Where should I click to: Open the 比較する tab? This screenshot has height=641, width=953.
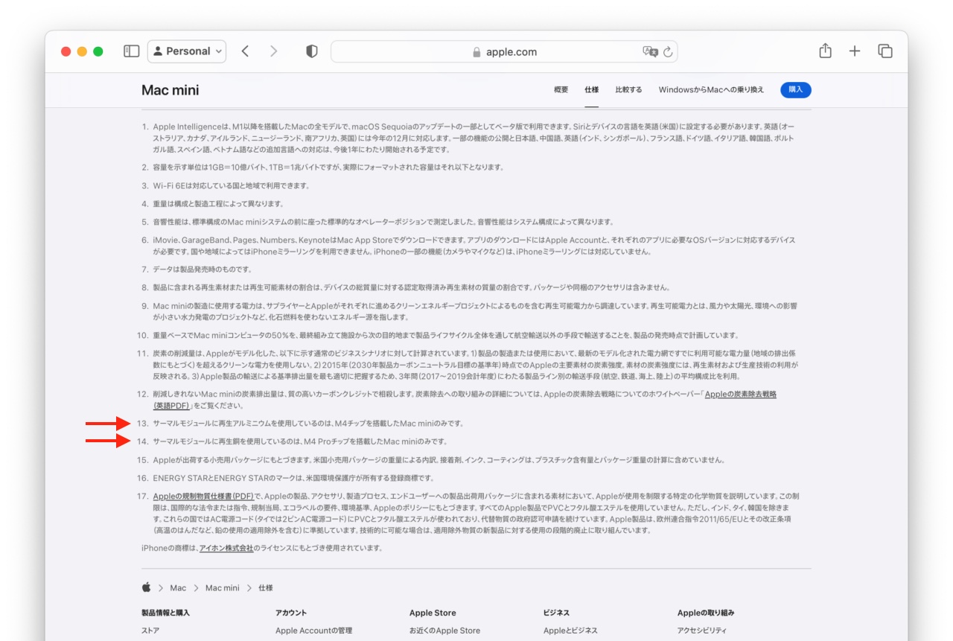[x=628, y=90]
